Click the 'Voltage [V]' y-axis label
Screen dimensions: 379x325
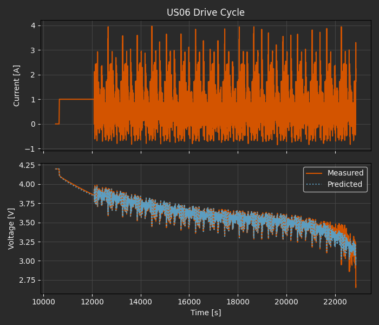[11, 228]
